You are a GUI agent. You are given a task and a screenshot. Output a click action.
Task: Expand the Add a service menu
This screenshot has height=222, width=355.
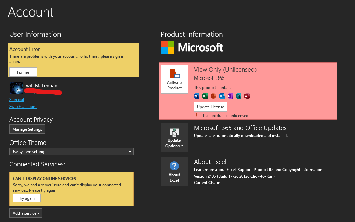26,213
